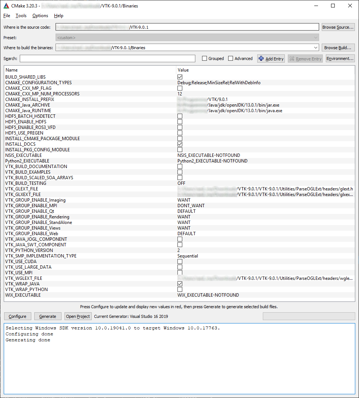359x398 pixels.
Task: Close the CMake window
Action: 350,6
